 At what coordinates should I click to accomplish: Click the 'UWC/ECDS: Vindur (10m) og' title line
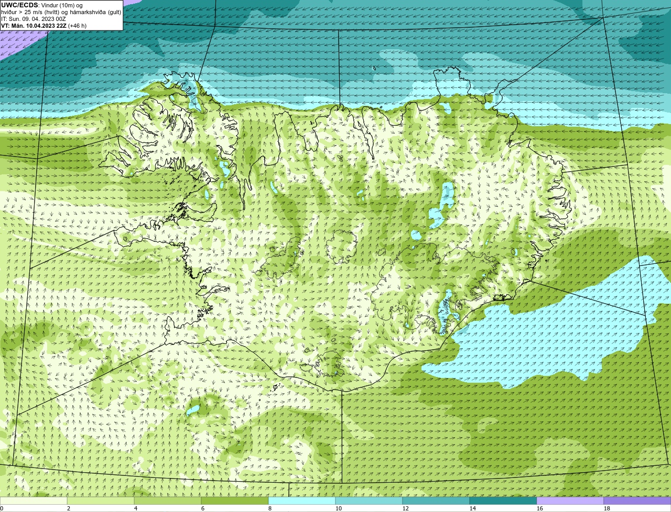42,5
